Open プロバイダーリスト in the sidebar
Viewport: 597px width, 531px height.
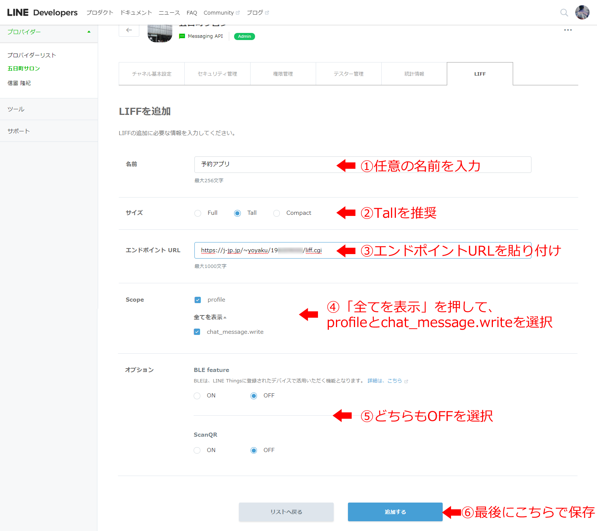coord(32,55)
